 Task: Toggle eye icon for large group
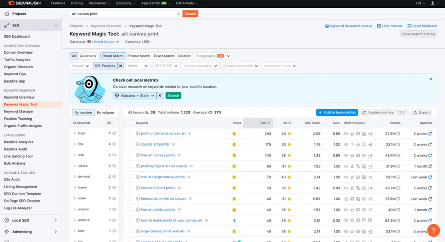click(x=114, y=133)
